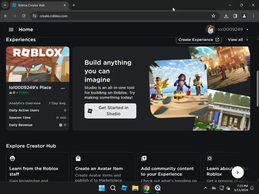
Task: Open the Chrome three-dot menu
Action: 253,16
